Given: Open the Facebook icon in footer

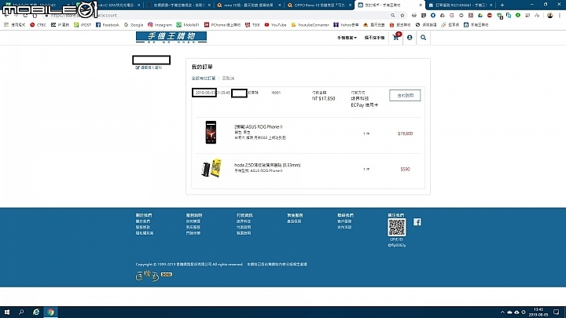Looking at the screenshot, I should coord(417,222).
